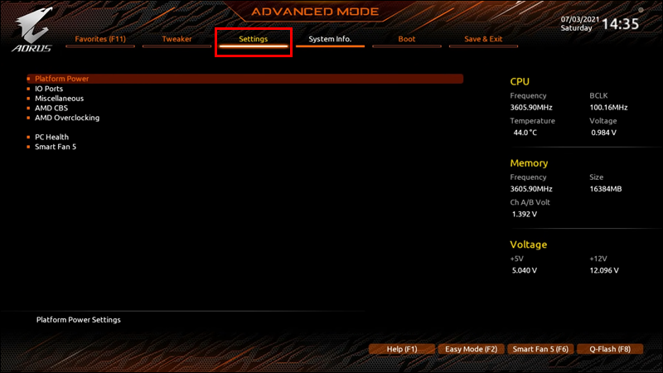The width and height of the screenshot is (663, 373).
Task: Switch to the Tweaker tab
Action: [x=177, y=39]
